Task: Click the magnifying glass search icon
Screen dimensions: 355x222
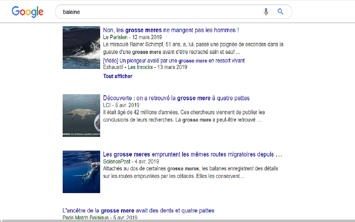Action: 280,12
